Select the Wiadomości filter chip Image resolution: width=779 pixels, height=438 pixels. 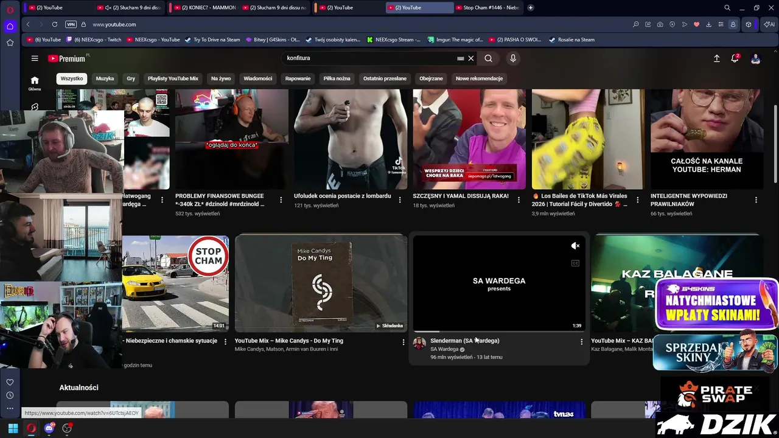[258, 78]
